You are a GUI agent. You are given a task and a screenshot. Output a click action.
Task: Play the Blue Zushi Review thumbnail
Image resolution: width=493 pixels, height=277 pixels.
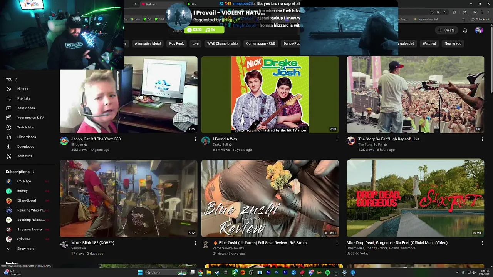(x=270, y=199)
